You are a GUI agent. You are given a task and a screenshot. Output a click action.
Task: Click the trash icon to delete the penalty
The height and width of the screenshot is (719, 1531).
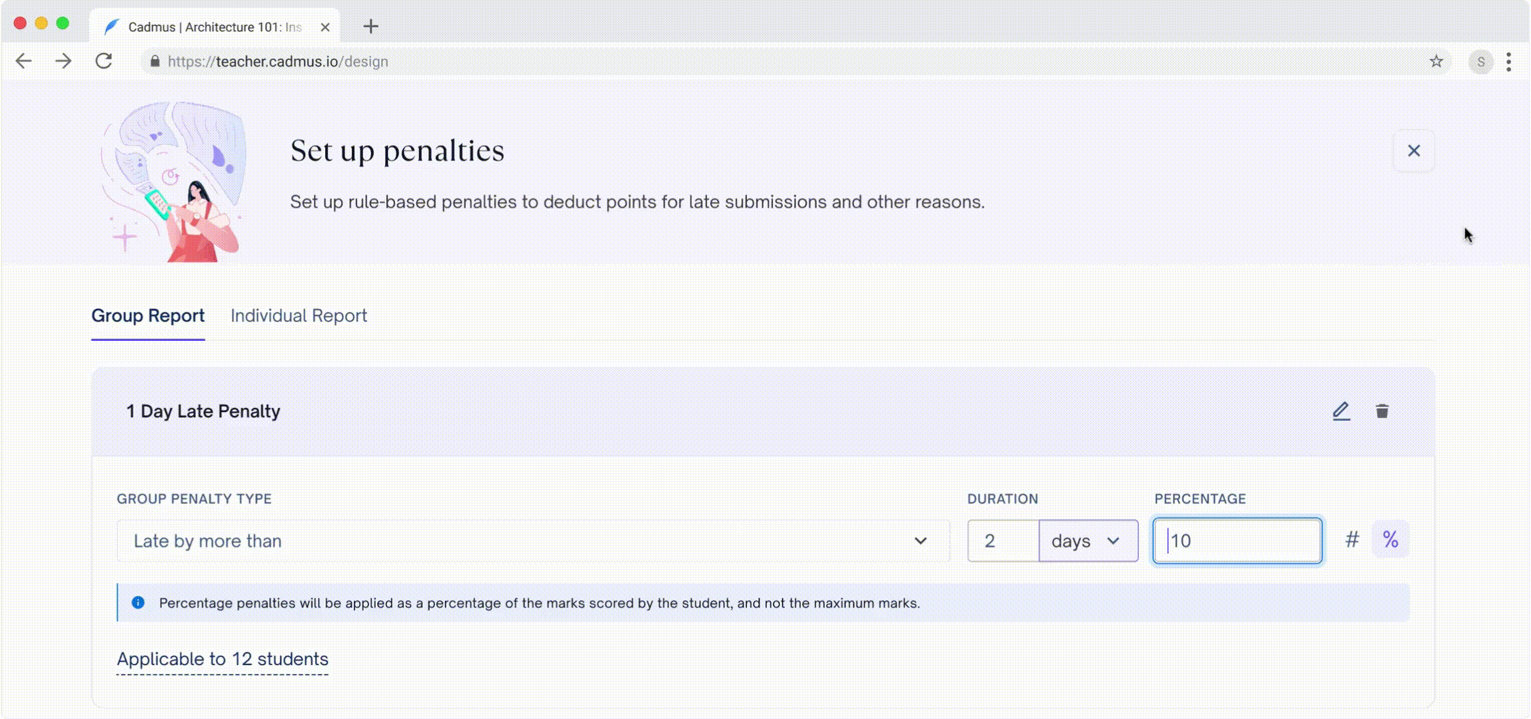1382,411
